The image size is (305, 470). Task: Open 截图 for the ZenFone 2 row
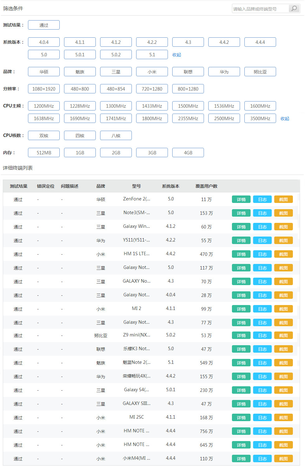tap(284, 199)
